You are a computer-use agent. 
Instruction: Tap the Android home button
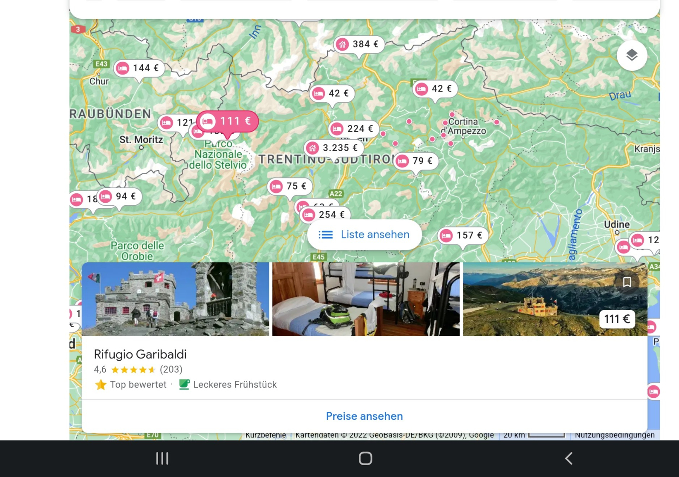click(x=365, y=458)
